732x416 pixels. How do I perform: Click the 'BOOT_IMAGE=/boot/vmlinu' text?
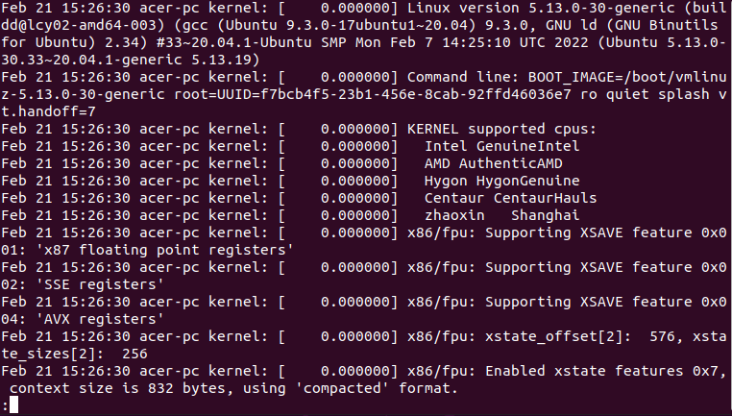(627, 77)
